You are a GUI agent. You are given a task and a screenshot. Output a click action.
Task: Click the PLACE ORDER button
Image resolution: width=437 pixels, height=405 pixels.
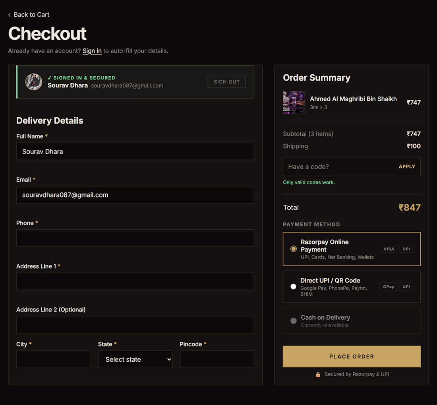click(352, 357)
